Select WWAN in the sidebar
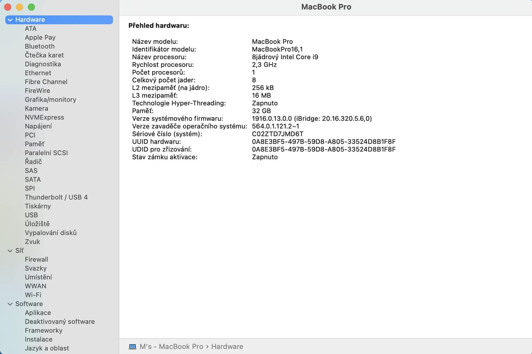532x354 pixels. 36,286
